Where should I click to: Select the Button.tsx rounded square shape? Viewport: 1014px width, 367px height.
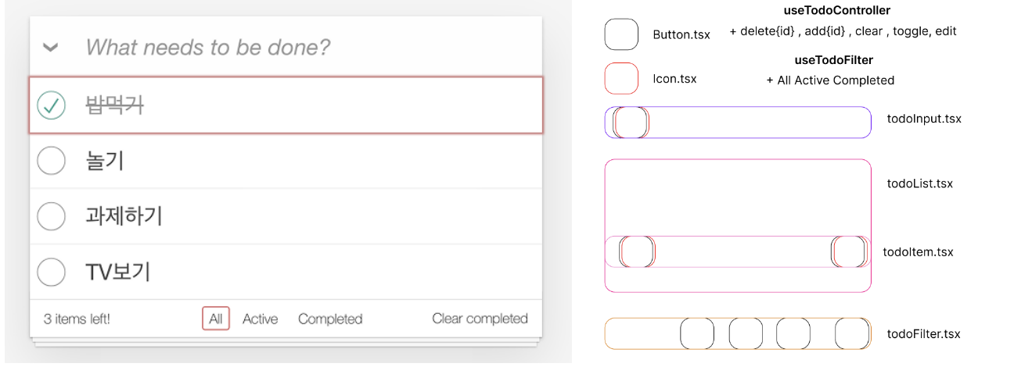tap(621, 34)
